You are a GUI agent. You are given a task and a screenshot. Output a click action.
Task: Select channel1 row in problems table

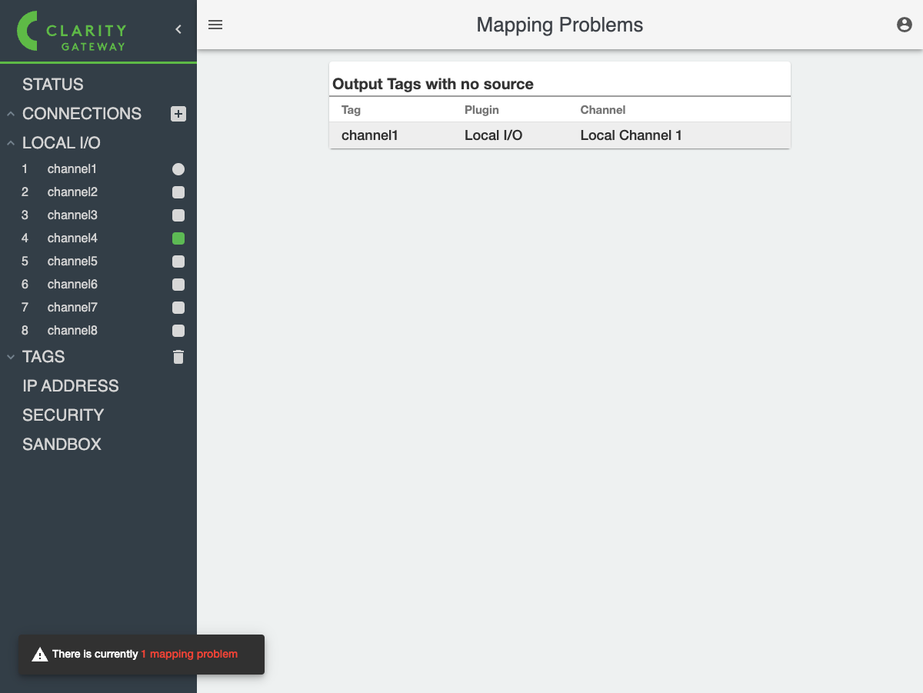[x=559, y=135]
